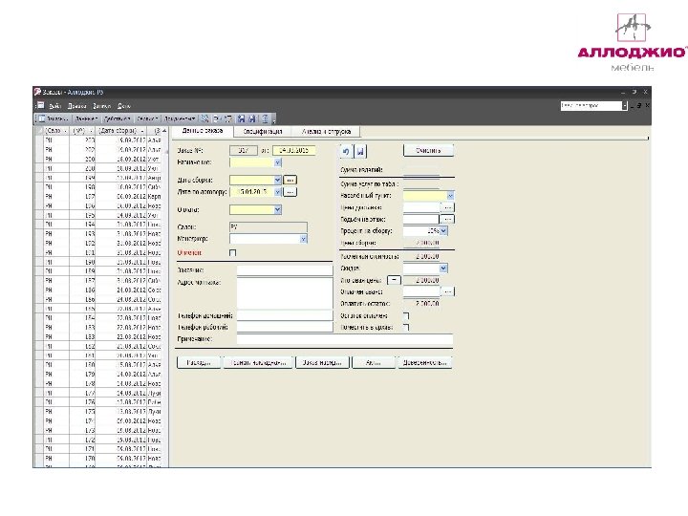This screenshot has width=688, height=516.
Task: Tick the Отменен checkbox
Action: click(x=232, y=252)
